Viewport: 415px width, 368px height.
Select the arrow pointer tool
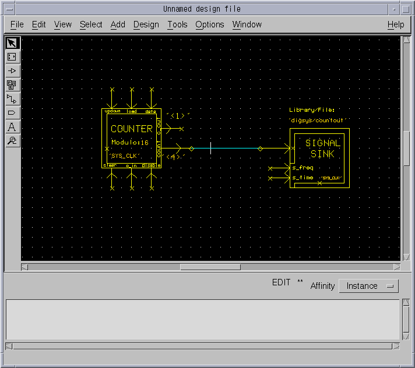tap(12, 43)
